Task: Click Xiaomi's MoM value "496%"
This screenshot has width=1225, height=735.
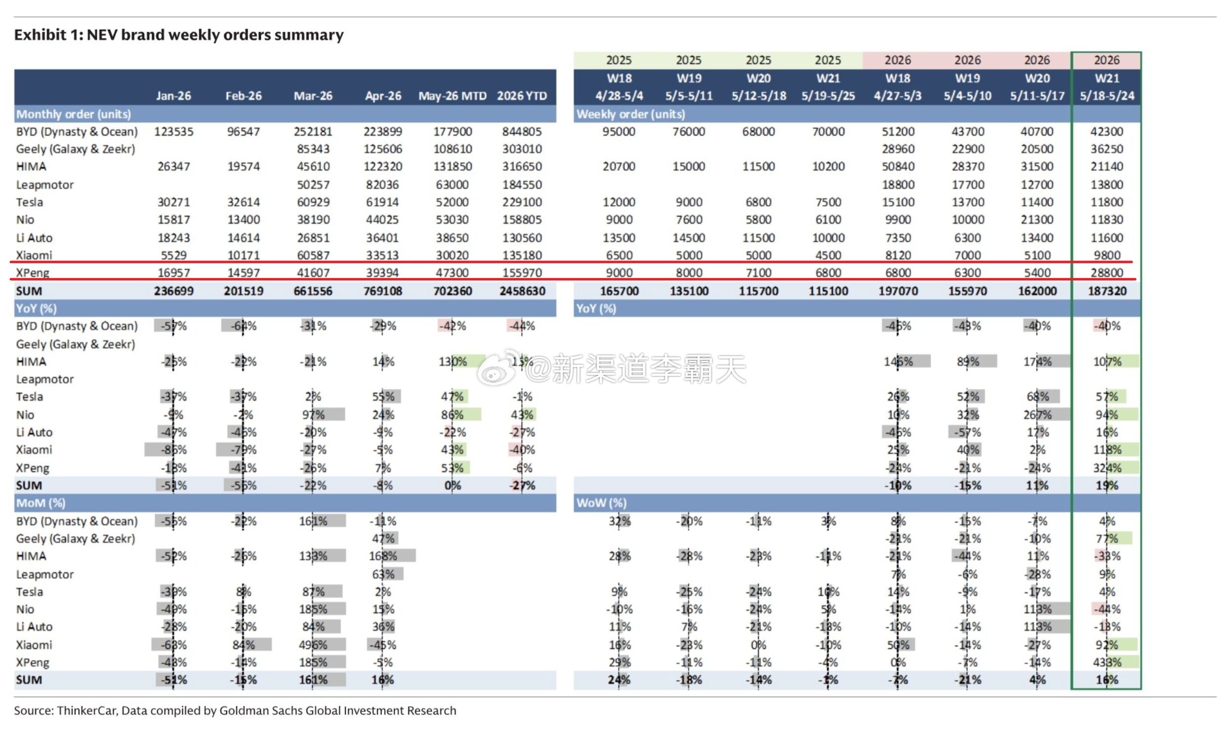Action: click(x=313, y=645)
